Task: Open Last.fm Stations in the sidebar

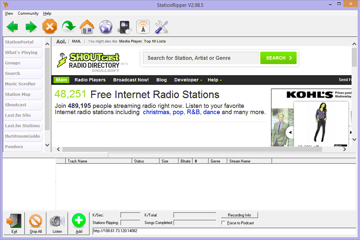Action: click(x=23, y=126)
